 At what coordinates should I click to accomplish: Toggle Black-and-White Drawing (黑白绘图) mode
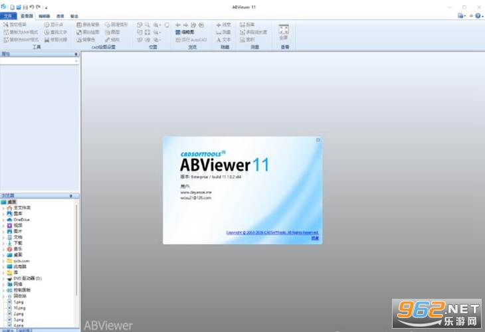88,32
